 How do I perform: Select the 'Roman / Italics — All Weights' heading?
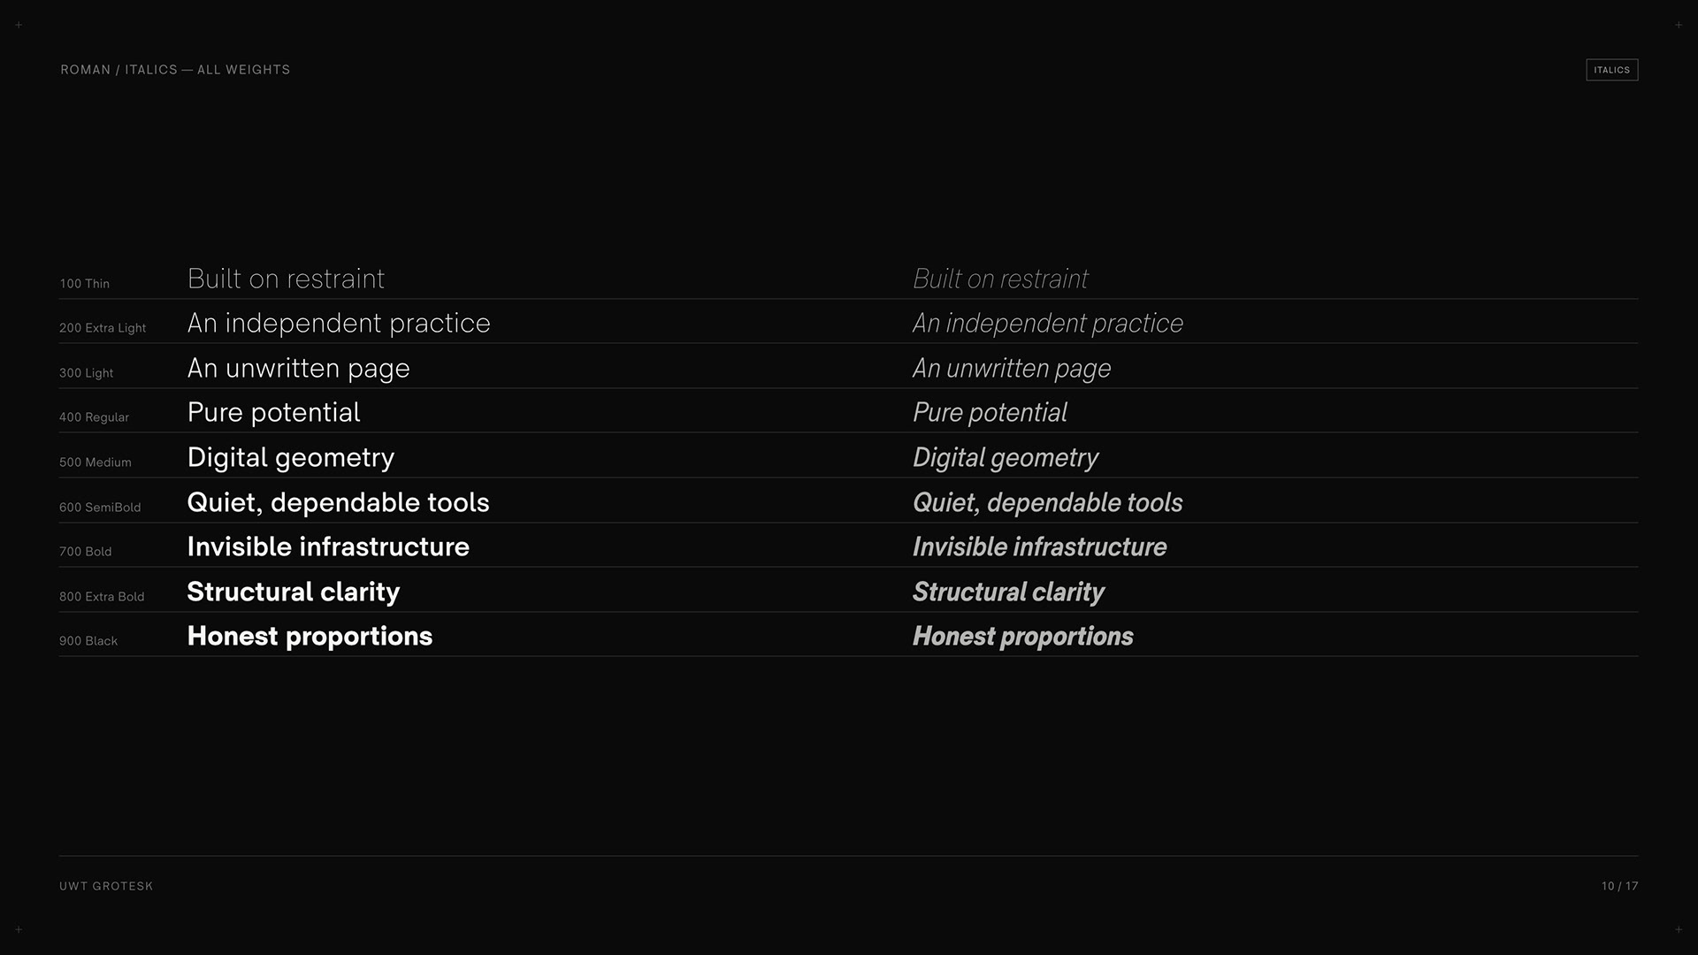tap(175, 70)
